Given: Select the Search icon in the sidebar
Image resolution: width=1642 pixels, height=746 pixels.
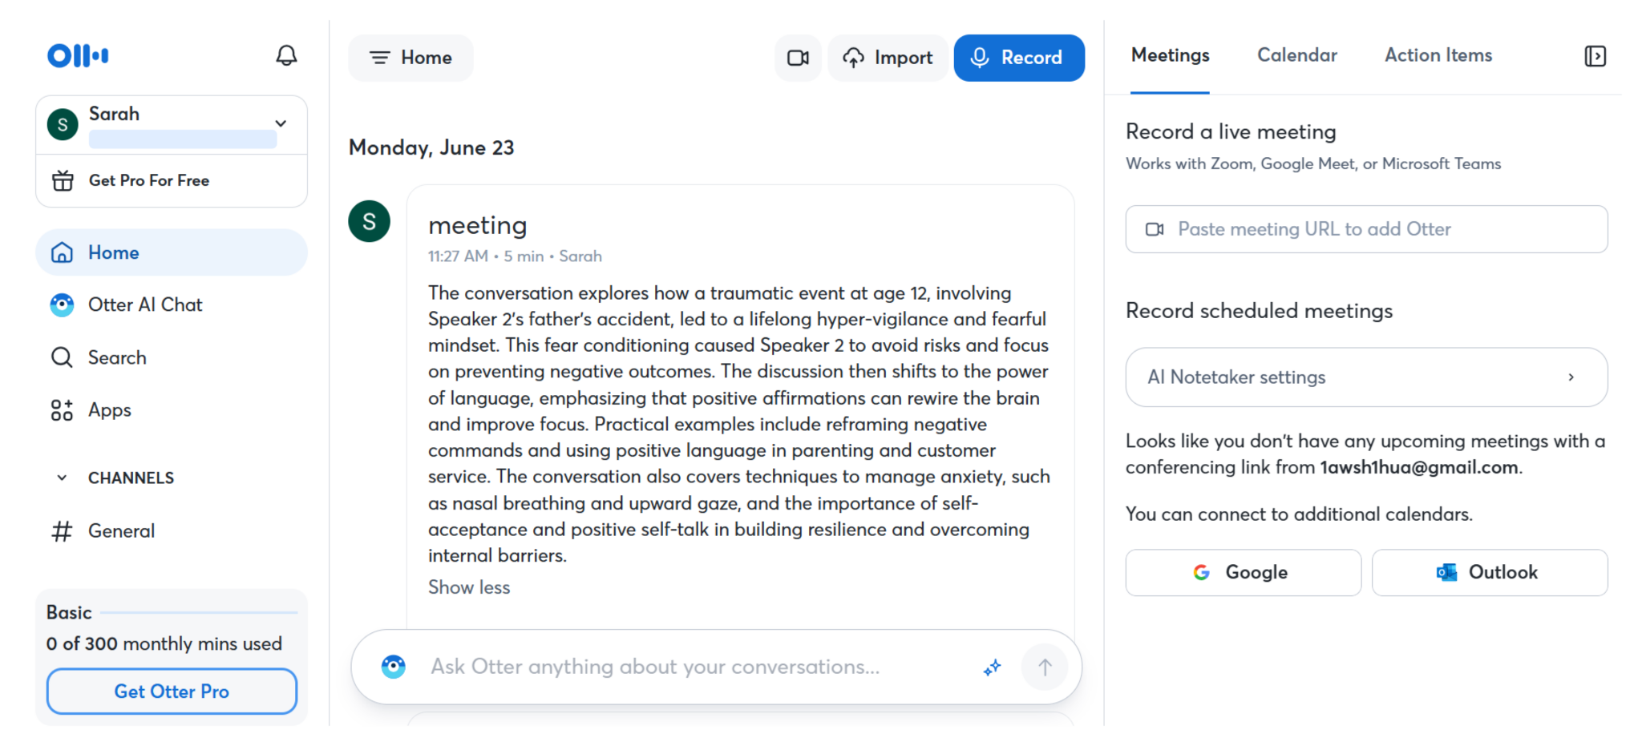Looking at the screenshot, I should coord(62,357).
